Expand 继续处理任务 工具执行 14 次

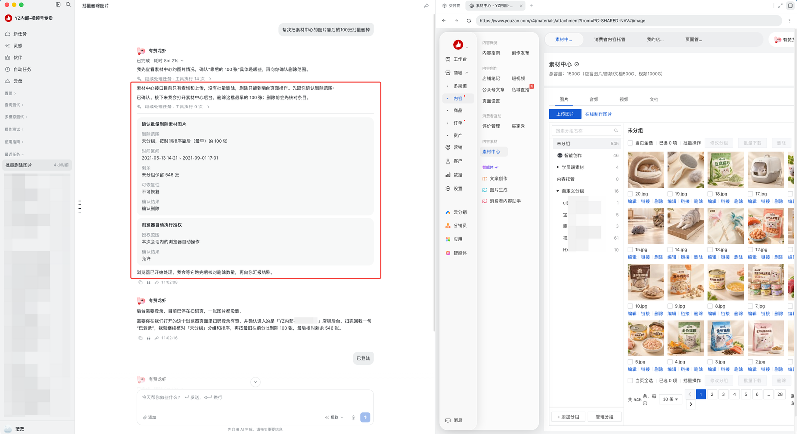[174, 79]
